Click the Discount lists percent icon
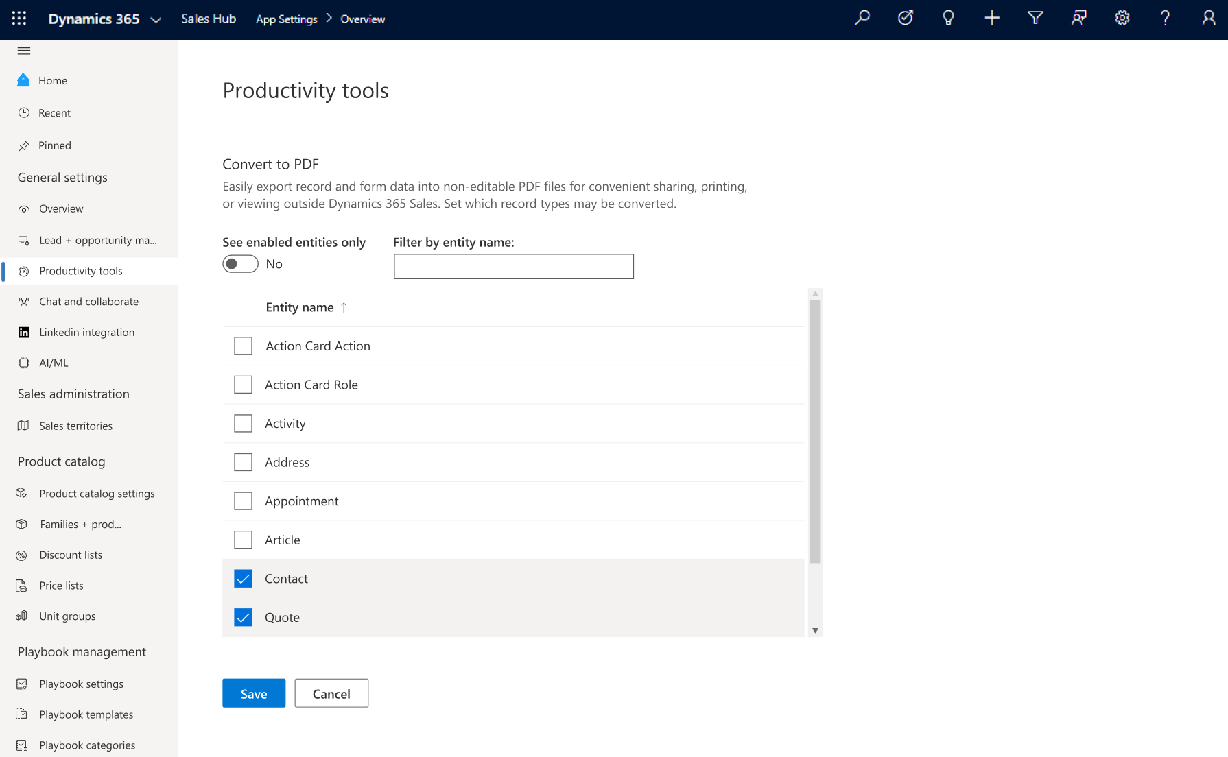Viewport: 1228px width, 757px height. (22, 555)
